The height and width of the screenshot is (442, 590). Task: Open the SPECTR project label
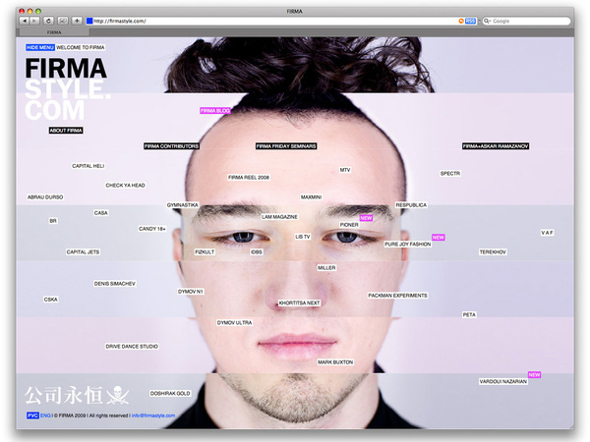450,173
